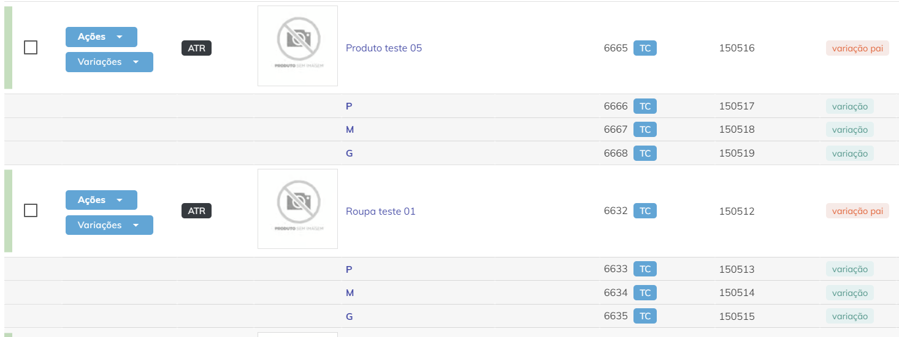Click the TC badge next to 6634
Screen dimensions: 899x337
(x=645, y=293)
